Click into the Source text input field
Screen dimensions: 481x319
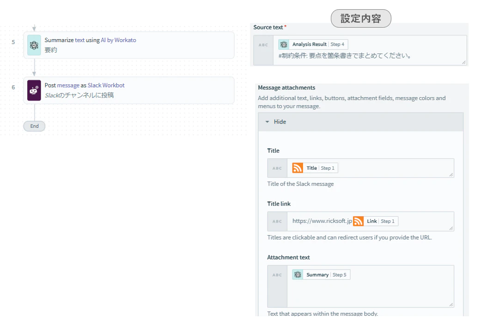point(370,50)
